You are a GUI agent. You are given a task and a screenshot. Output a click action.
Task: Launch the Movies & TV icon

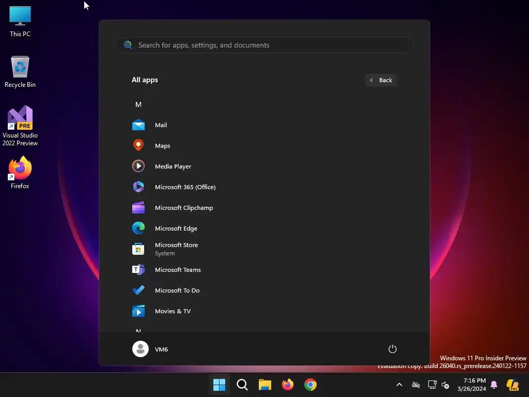[138, 311]
